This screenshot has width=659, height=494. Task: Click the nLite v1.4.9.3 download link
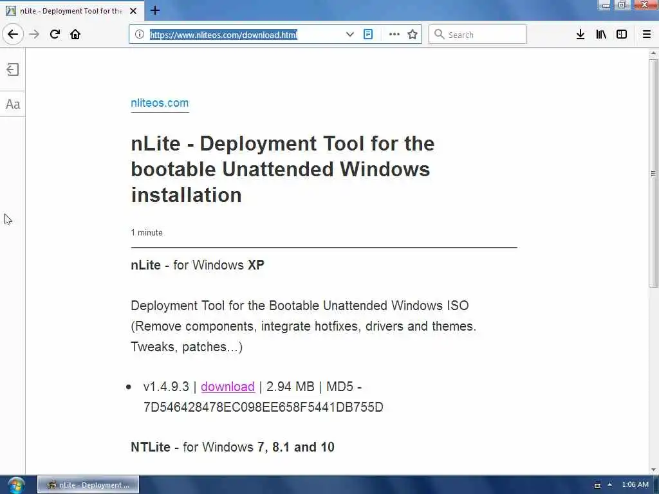coord(228,387)
